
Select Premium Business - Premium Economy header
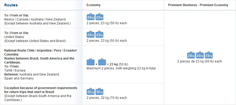(x=198, y=5)
